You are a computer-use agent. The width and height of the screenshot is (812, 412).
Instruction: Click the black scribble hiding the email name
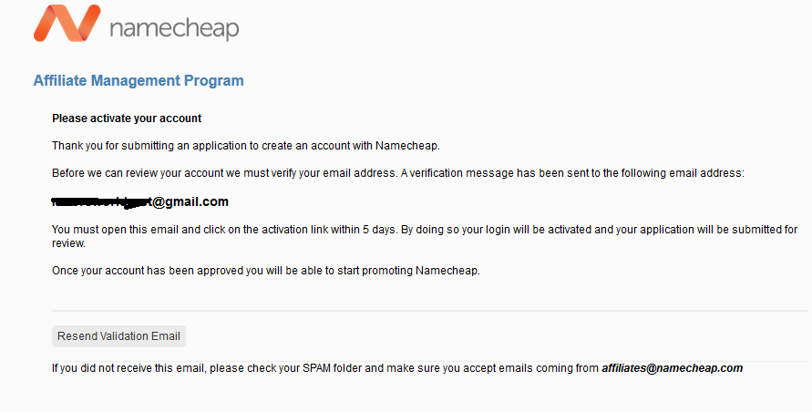coord(101,202)
